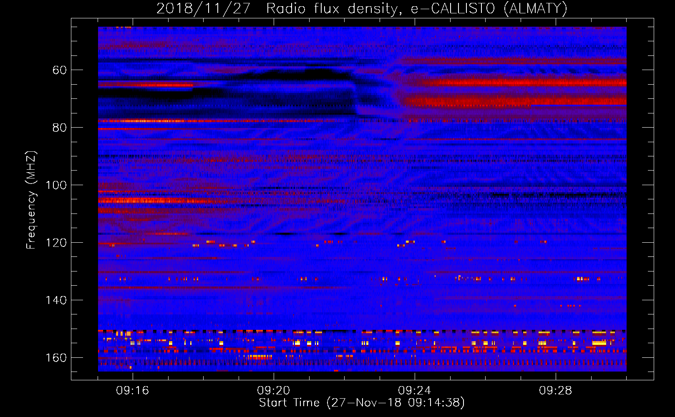This screenshot has width=675, height=417.
Task: Click the 100 MHz frequency tick label
Action: tap(56, 185)
